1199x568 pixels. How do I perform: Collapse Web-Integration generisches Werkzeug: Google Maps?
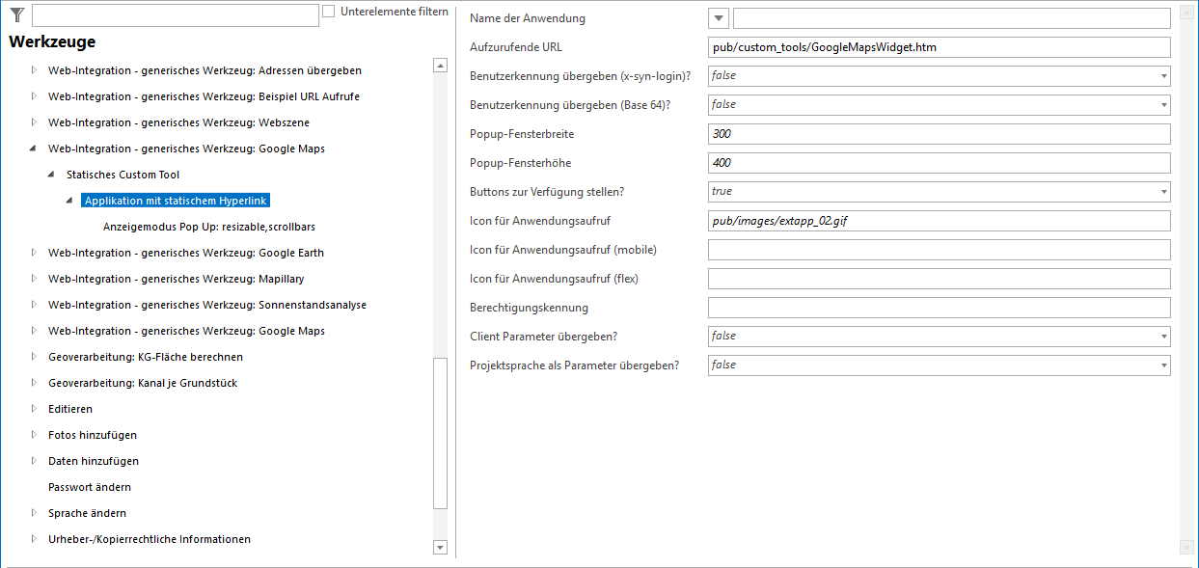click(x=33, y=148)
